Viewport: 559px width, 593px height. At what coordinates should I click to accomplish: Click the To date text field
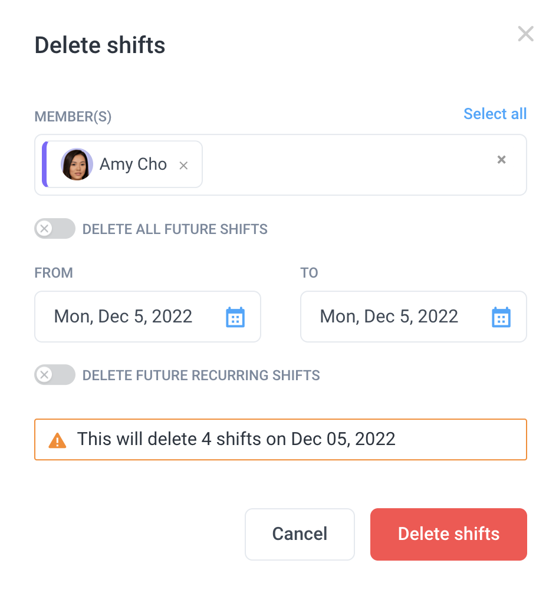click(413, 317)
